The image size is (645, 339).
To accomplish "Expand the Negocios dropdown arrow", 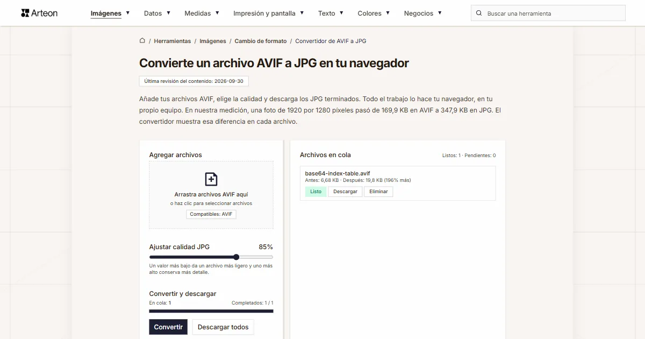I will point(440,12).
